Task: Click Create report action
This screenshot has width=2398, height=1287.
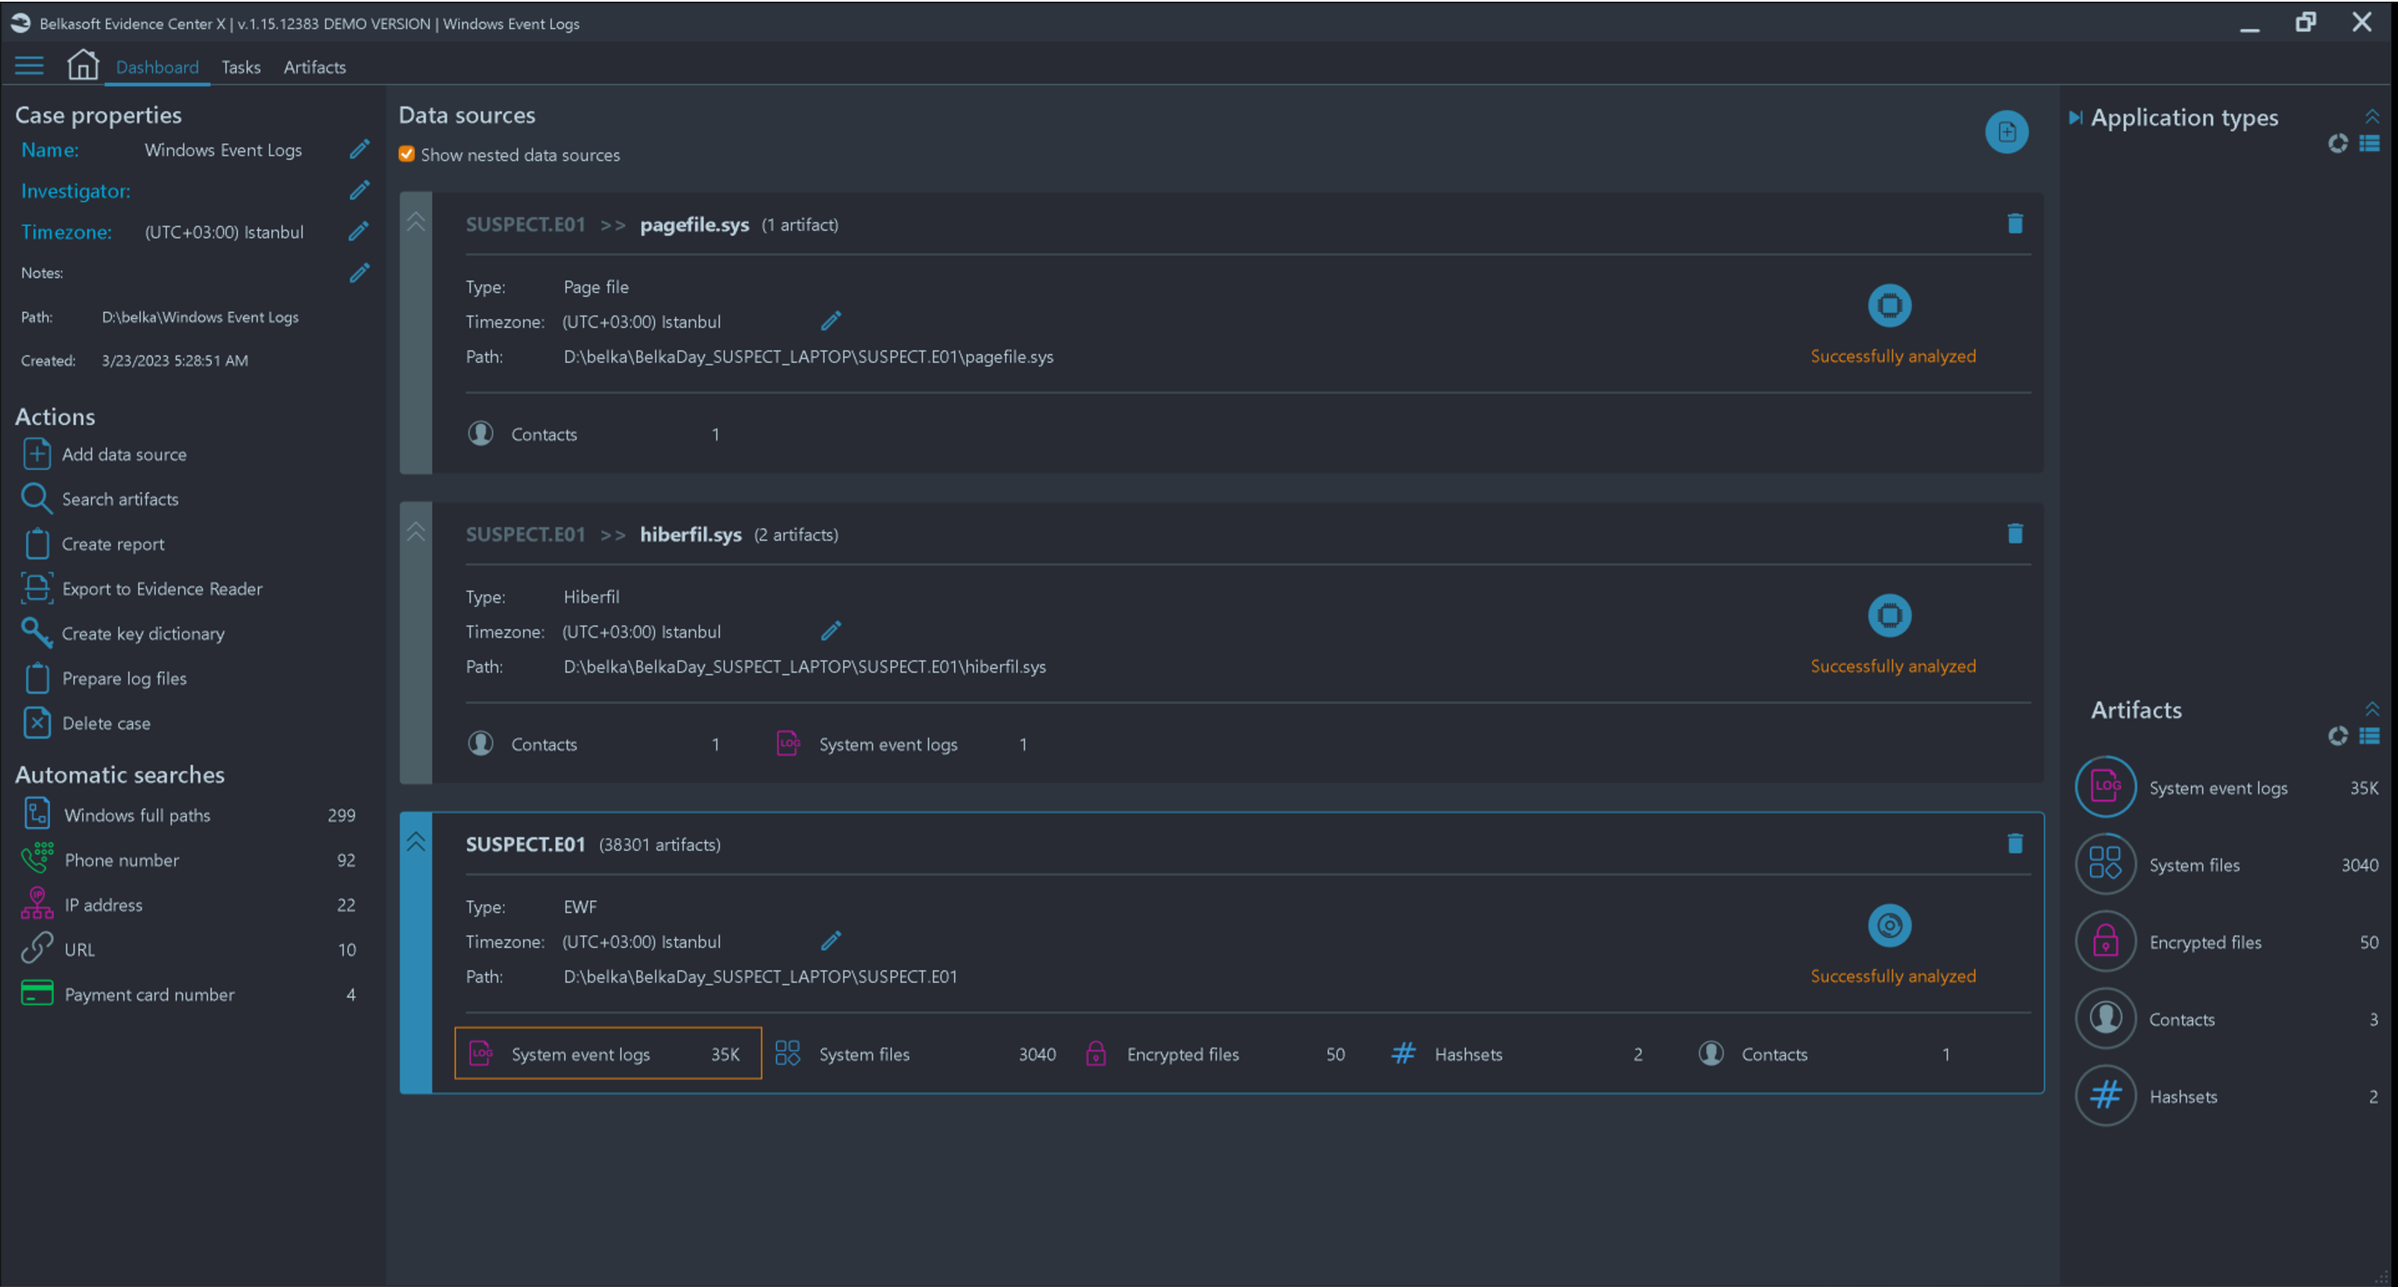Action: 93,544
